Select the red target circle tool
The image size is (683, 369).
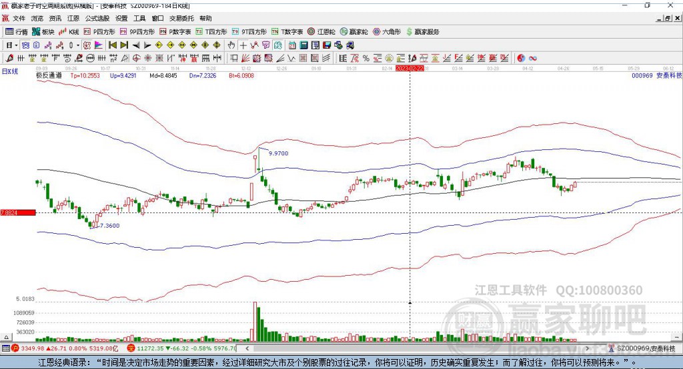[136, 59]
